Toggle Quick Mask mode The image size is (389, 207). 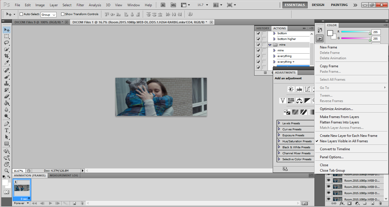pyautogui.click(x=6, y=192)
